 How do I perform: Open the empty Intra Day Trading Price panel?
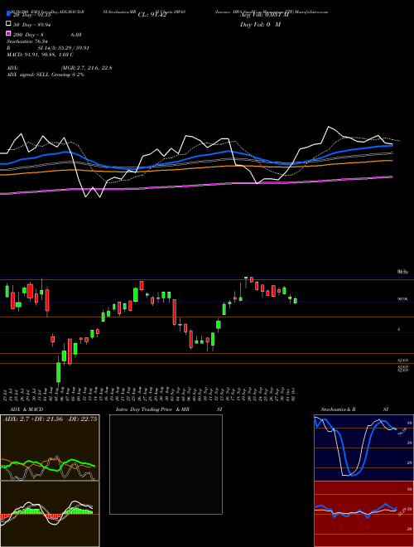(166, 464)
